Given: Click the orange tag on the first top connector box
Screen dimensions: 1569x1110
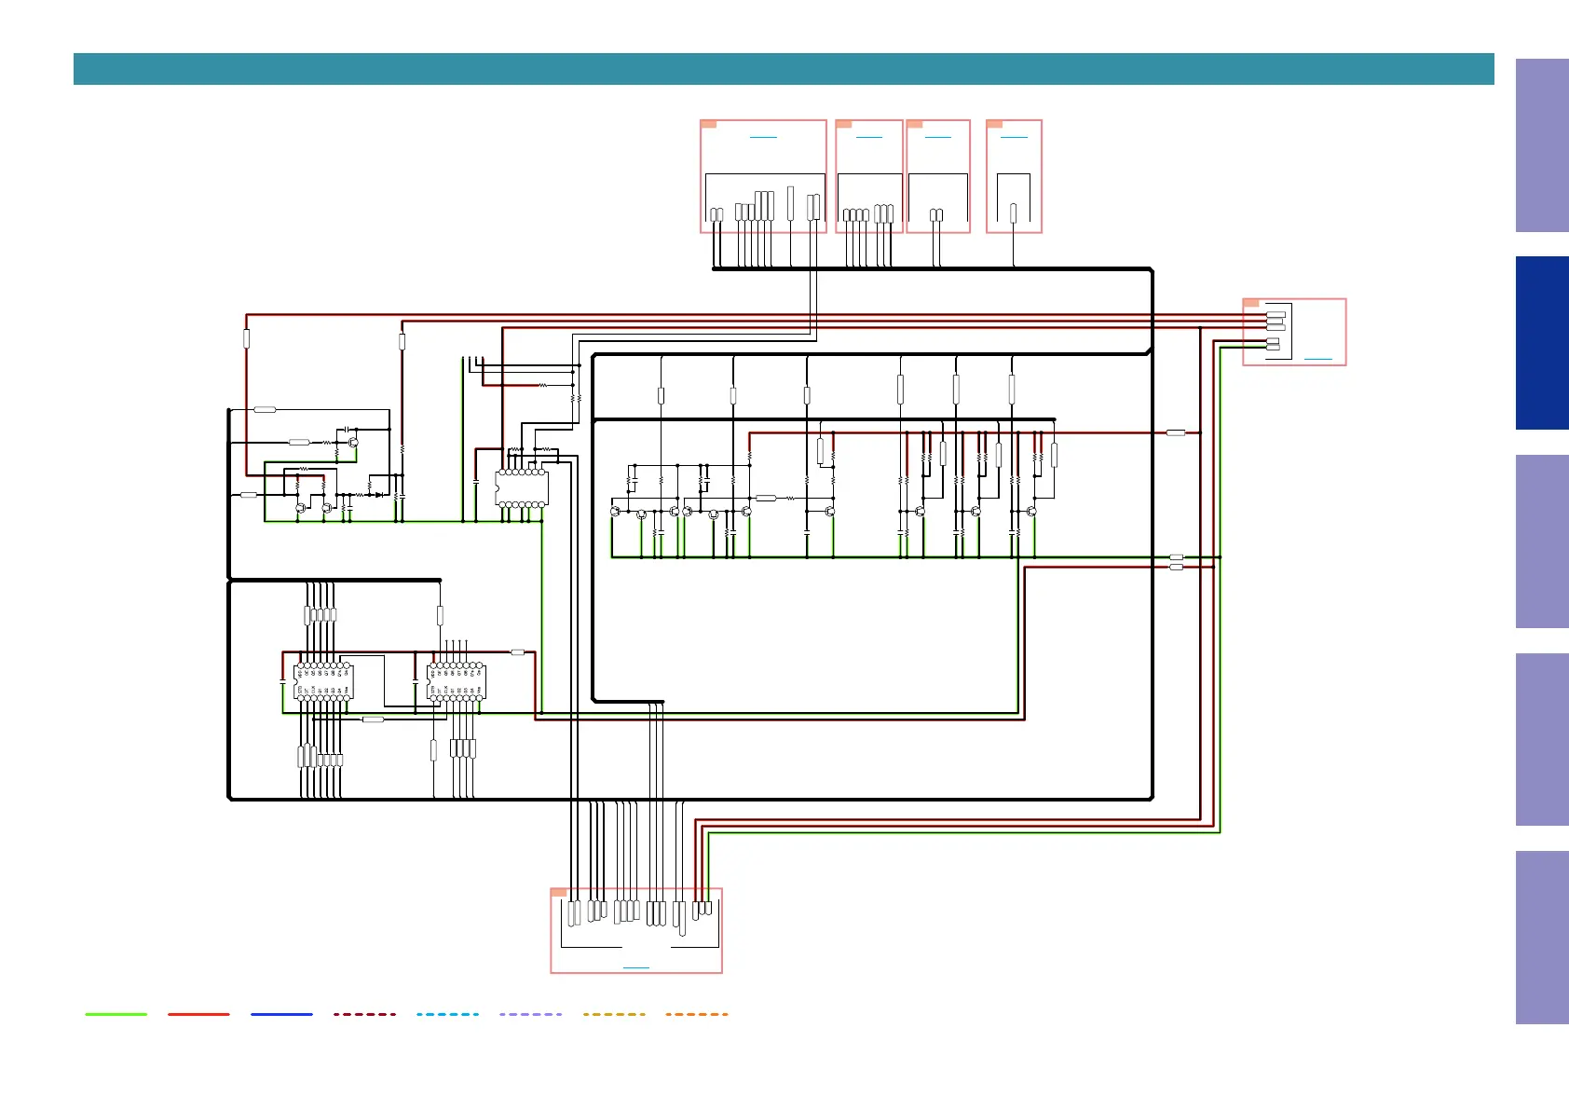Looking at the screenshot, I should click(708, 124).
